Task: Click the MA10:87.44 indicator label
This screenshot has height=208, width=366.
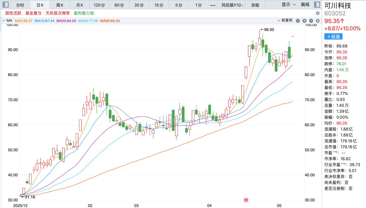Action: tap(44, 21)
